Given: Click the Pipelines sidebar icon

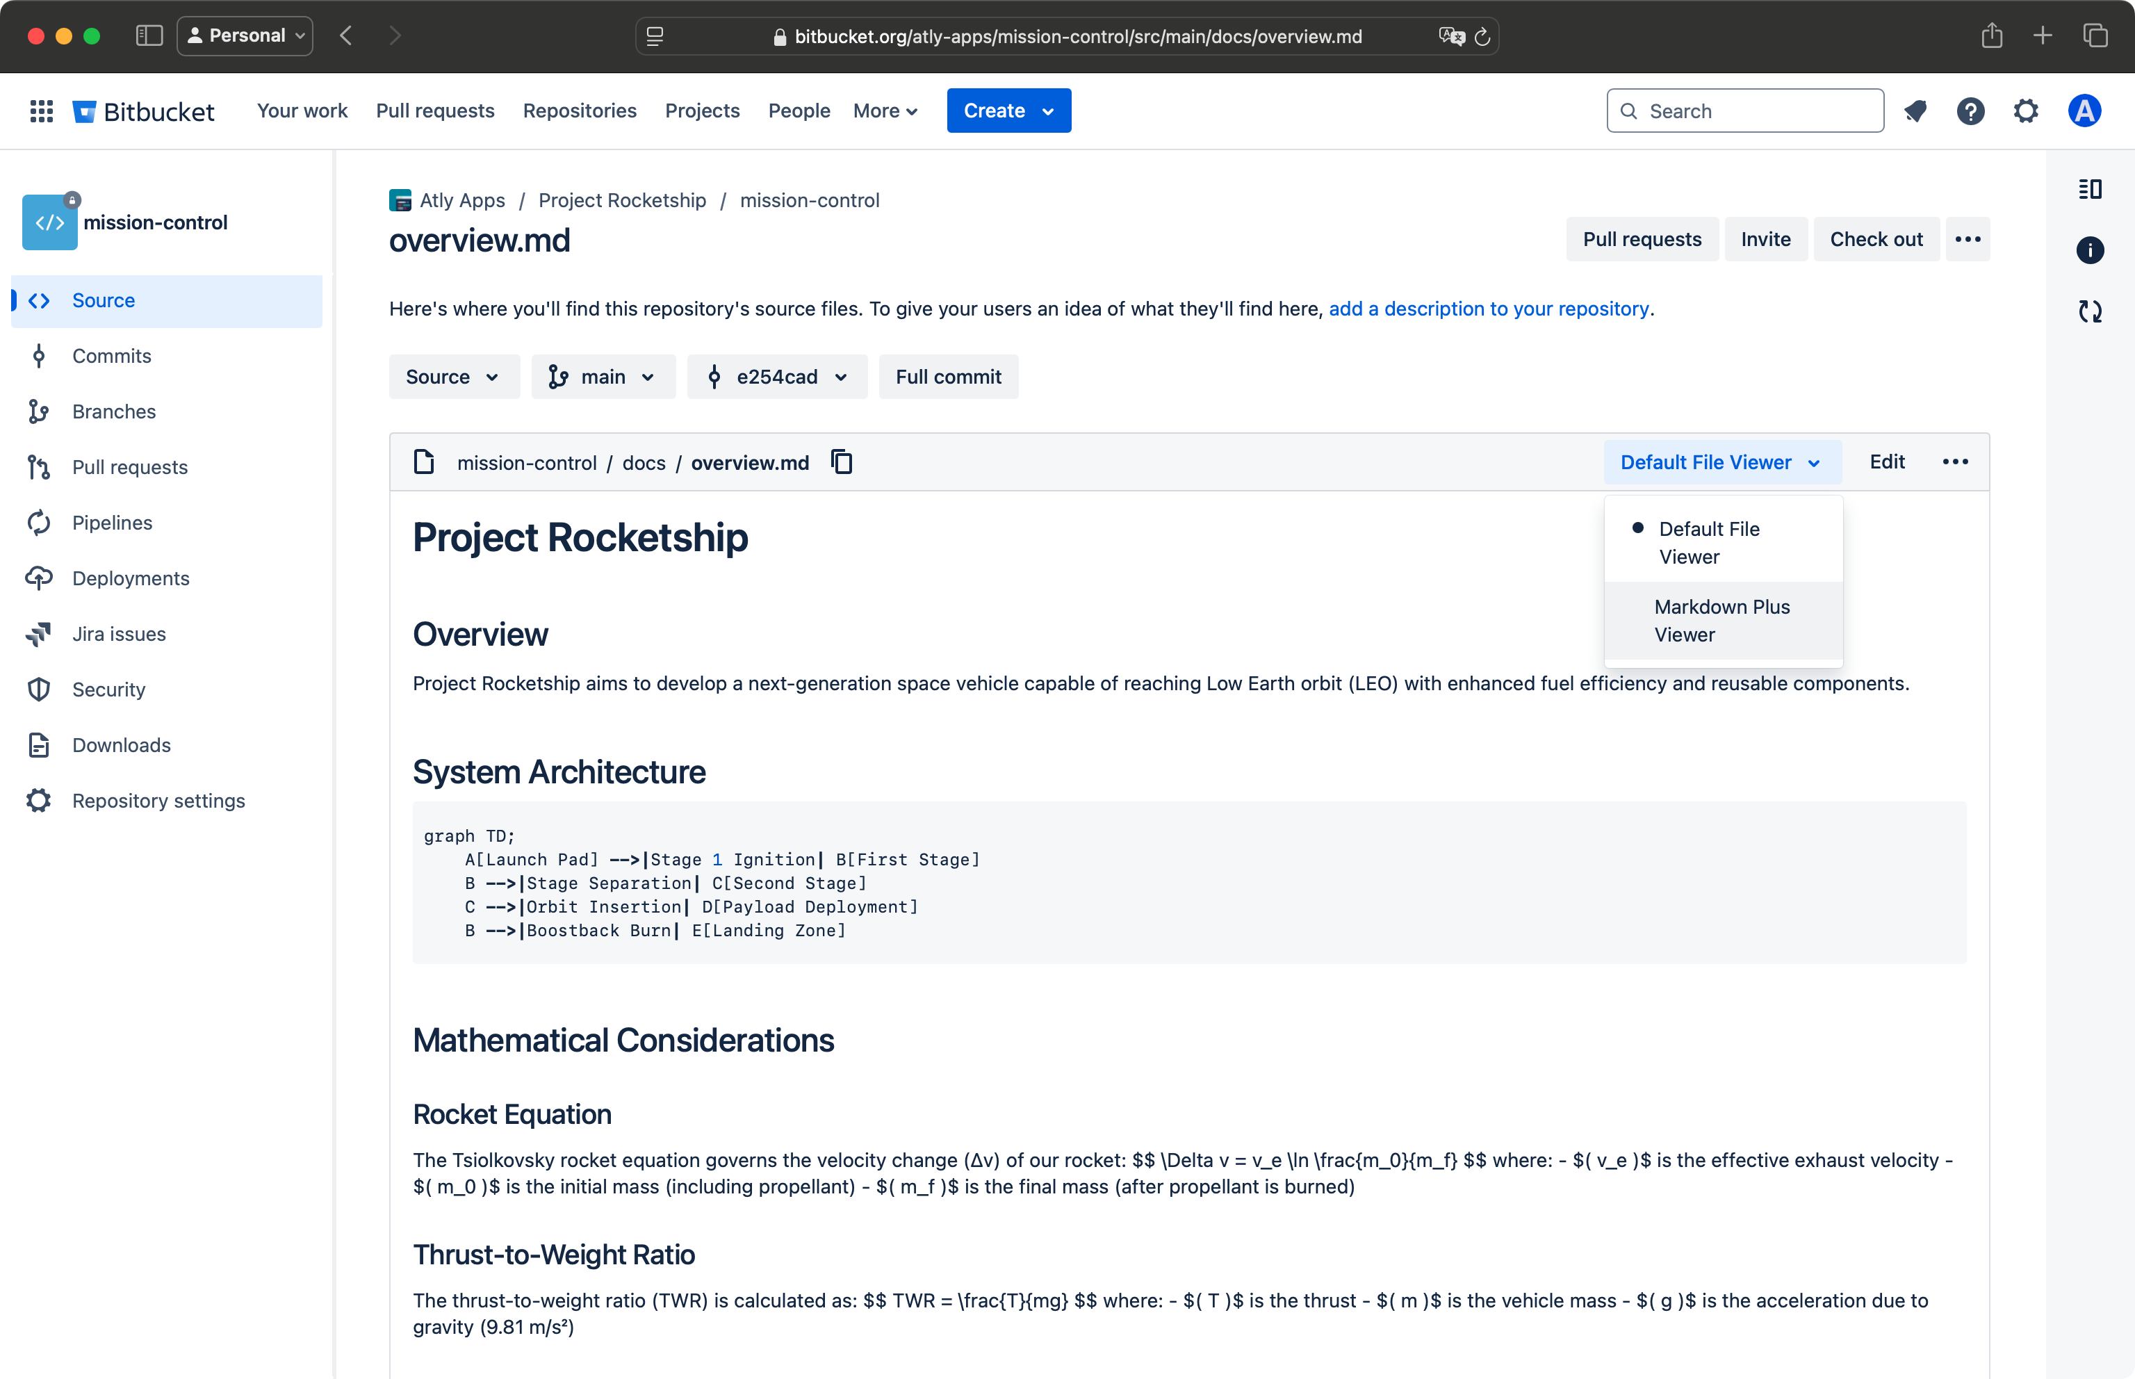Looking at the screenshot, I should tap(40, 523).
